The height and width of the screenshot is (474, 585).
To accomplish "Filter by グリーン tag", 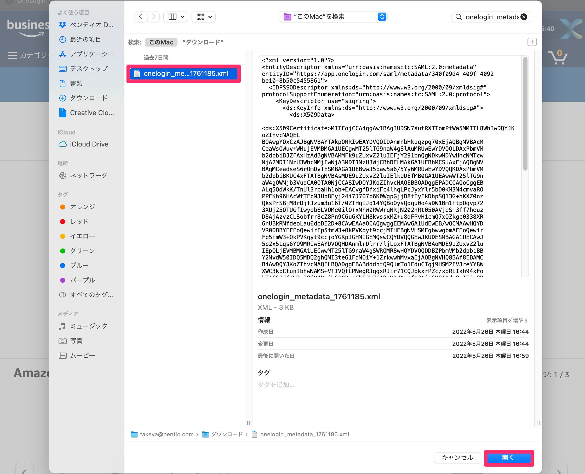I will coord(77,251).
